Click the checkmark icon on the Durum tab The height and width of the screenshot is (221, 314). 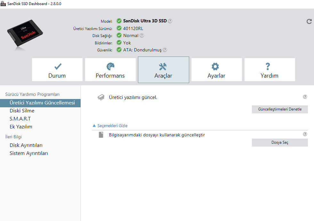(58, 66)
